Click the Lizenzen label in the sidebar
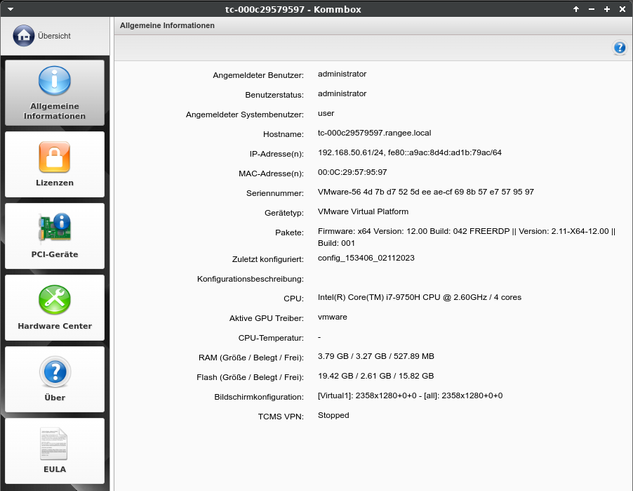Viewport: 633px width, 491px height. [x=55, y=183]
